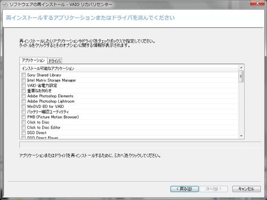Click the 次へ(N) button
Image resolution: width=267 pixels, height=200 pixels.
(214, 189)
